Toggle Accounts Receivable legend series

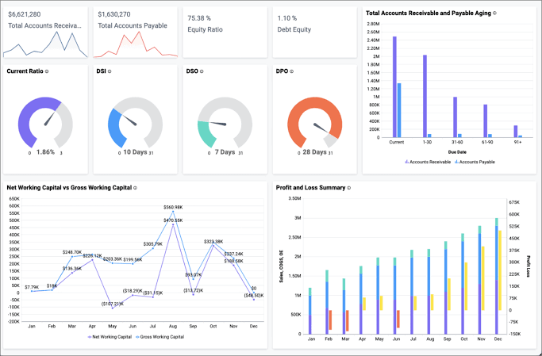click(428, 162)
